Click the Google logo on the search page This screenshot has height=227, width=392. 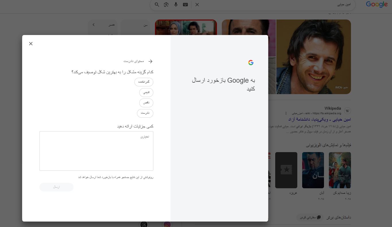[x=377, y=5]
